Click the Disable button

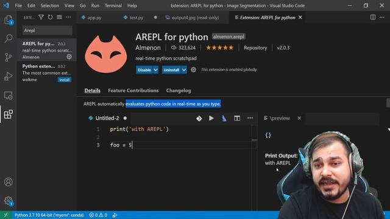coord(144,70)
